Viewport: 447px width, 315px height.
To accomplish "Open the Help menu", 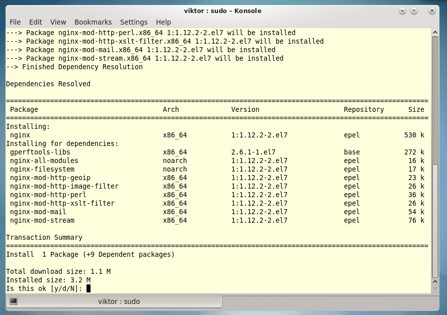I will 163,22.
